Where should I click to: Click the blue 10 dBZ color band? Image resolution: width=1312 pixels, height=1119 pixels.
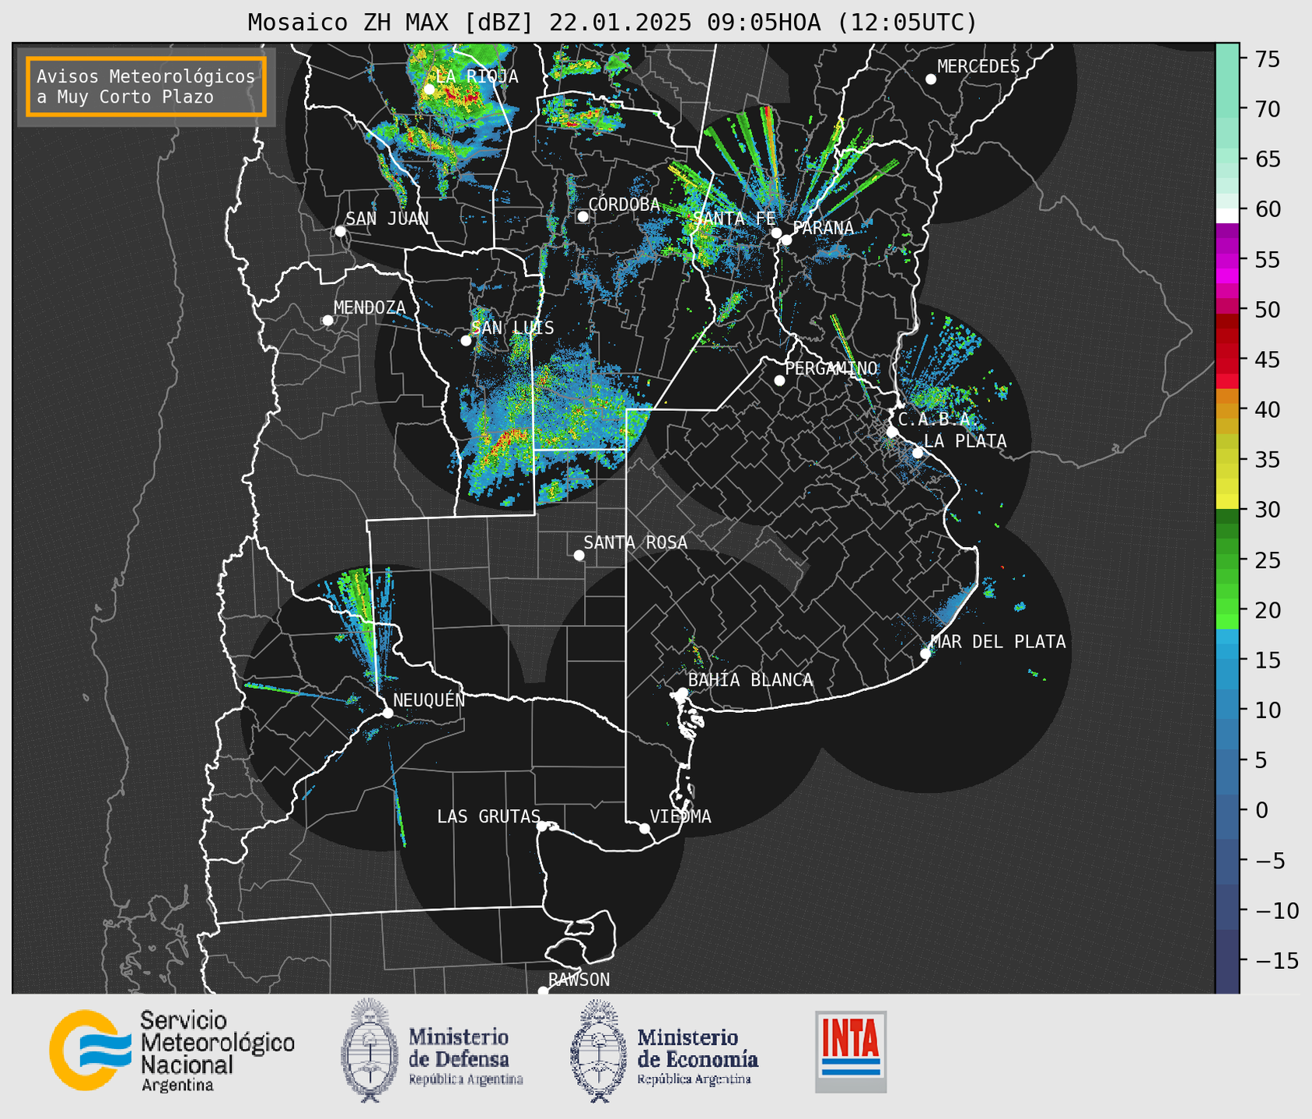(1227, 710)
